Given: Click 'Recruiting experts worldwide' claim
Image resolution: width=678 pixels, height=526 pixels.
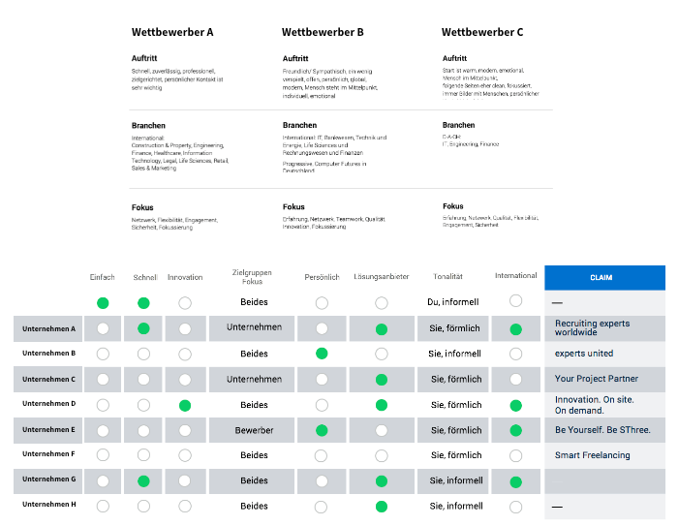Looking at the screenshot, I should (x=592, y=327).
